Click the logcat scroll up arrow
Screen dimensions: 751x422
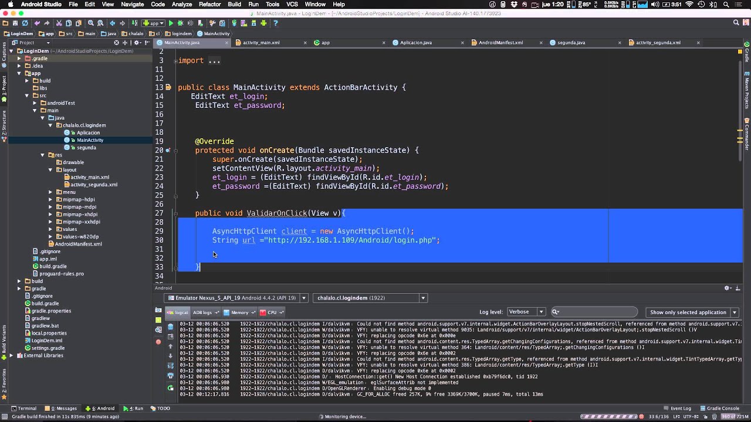coord(171,346)
